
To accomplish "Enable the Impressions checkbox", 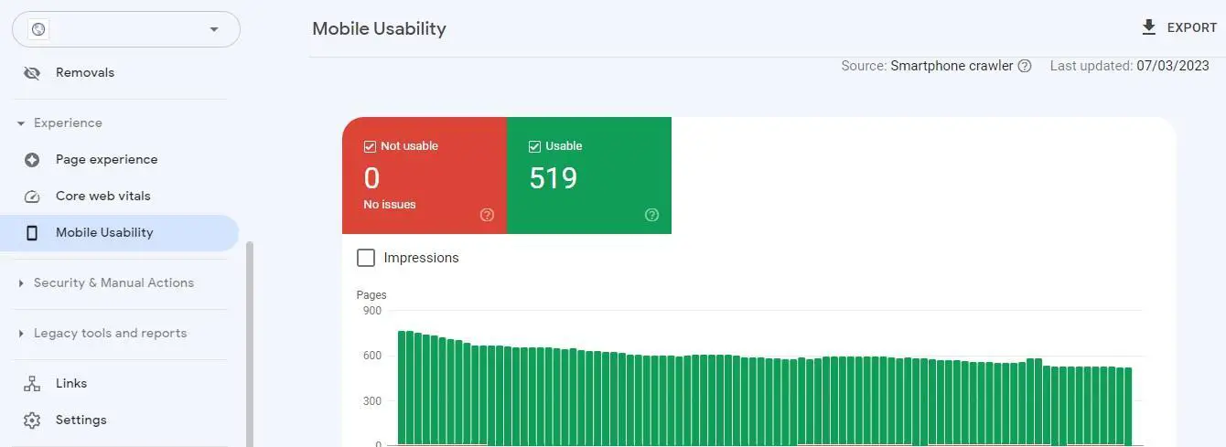I will (x=366, y=258).
